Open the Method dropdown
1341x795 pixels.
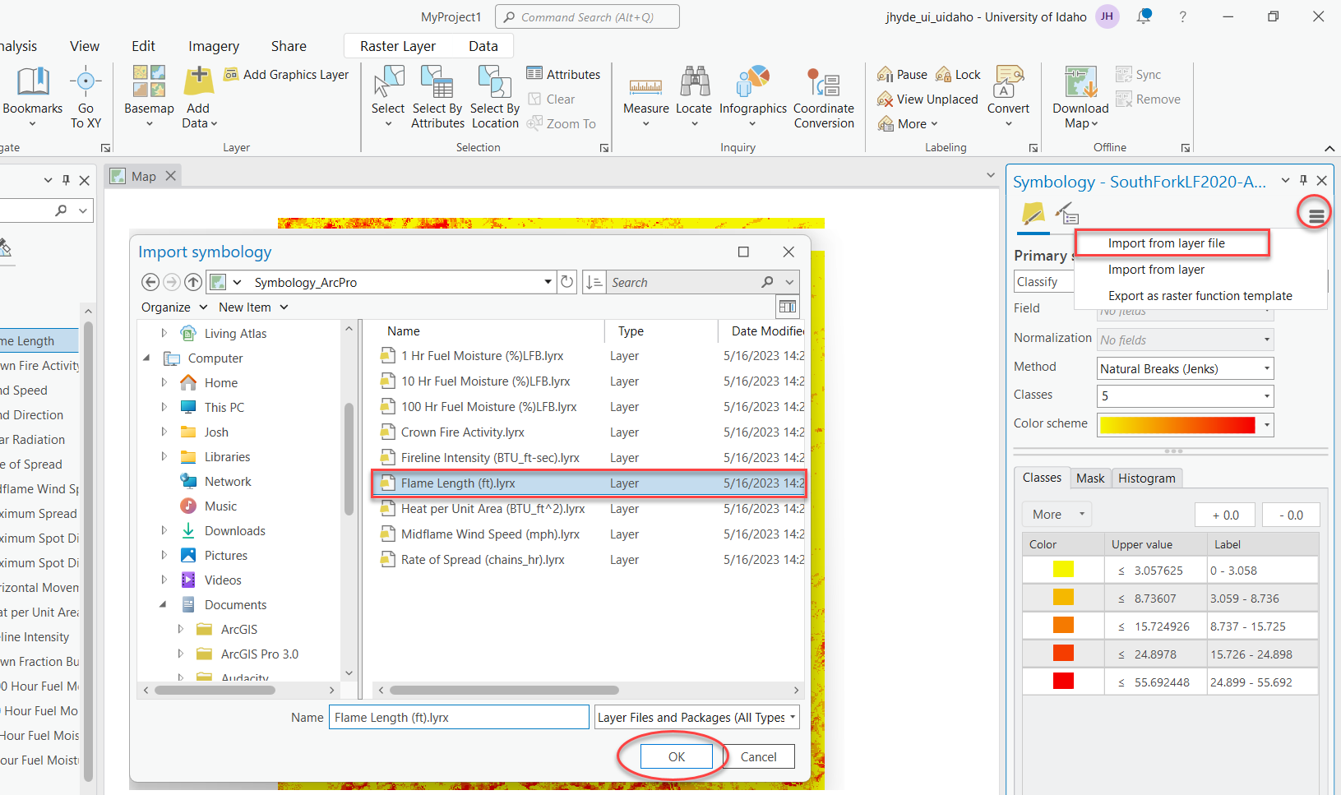1186,368
